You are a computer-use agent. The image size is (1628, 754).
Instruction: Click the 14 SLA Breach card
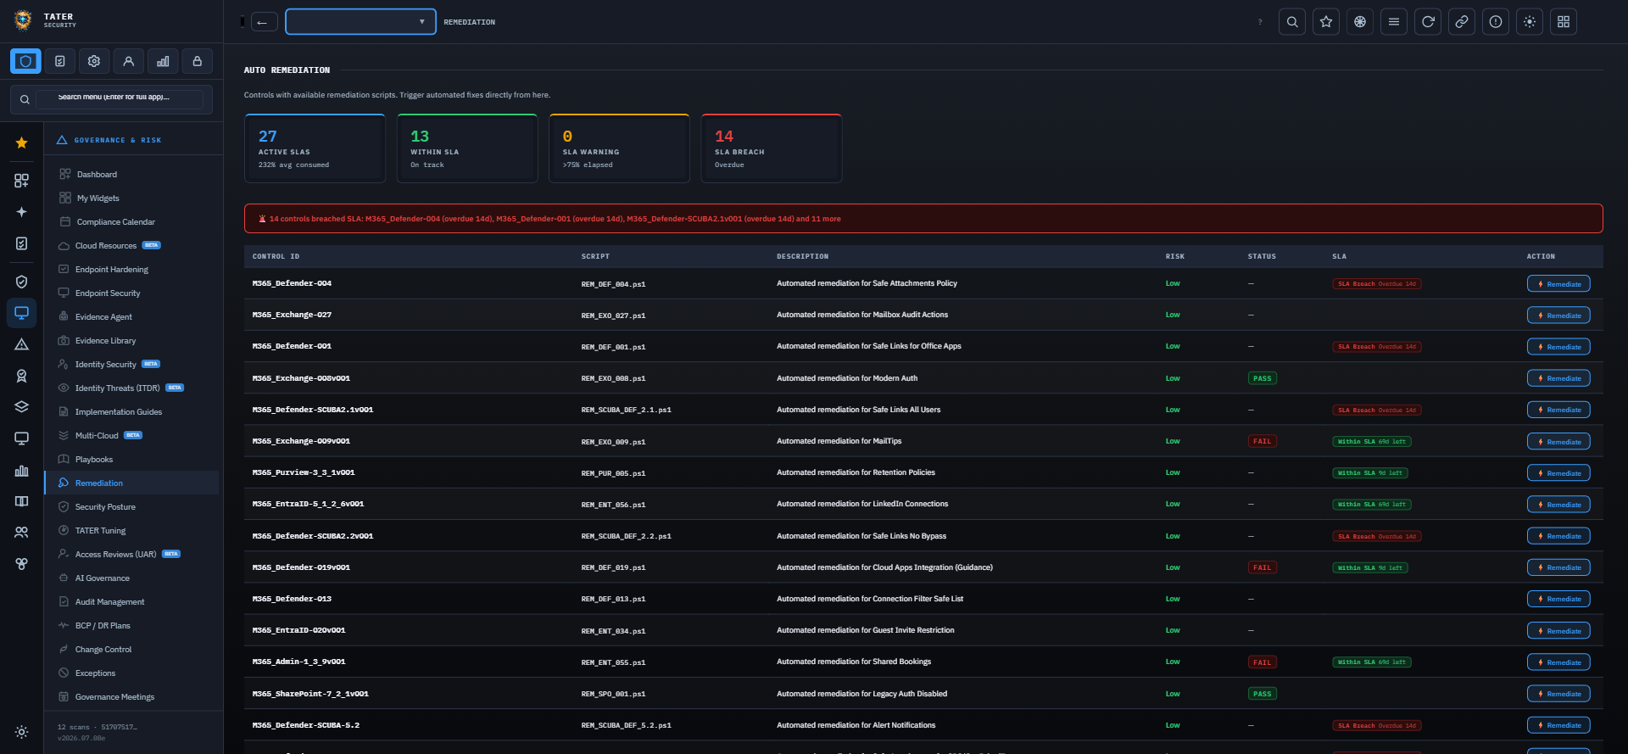pyautogui.click(x=772, y=148)
